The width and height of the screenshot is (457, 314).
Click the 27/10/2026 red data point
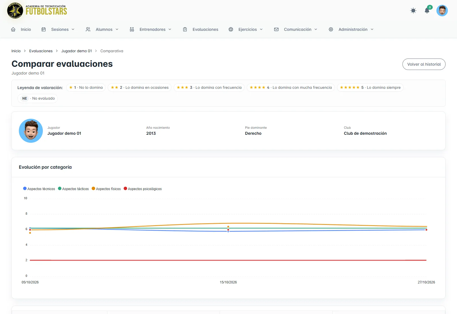point(426,230)
